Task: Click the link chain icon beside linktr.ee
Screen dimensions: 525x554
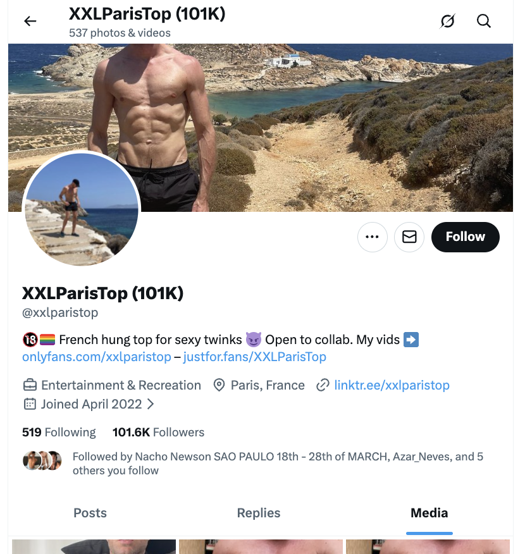Action: [x=323, y=385]
